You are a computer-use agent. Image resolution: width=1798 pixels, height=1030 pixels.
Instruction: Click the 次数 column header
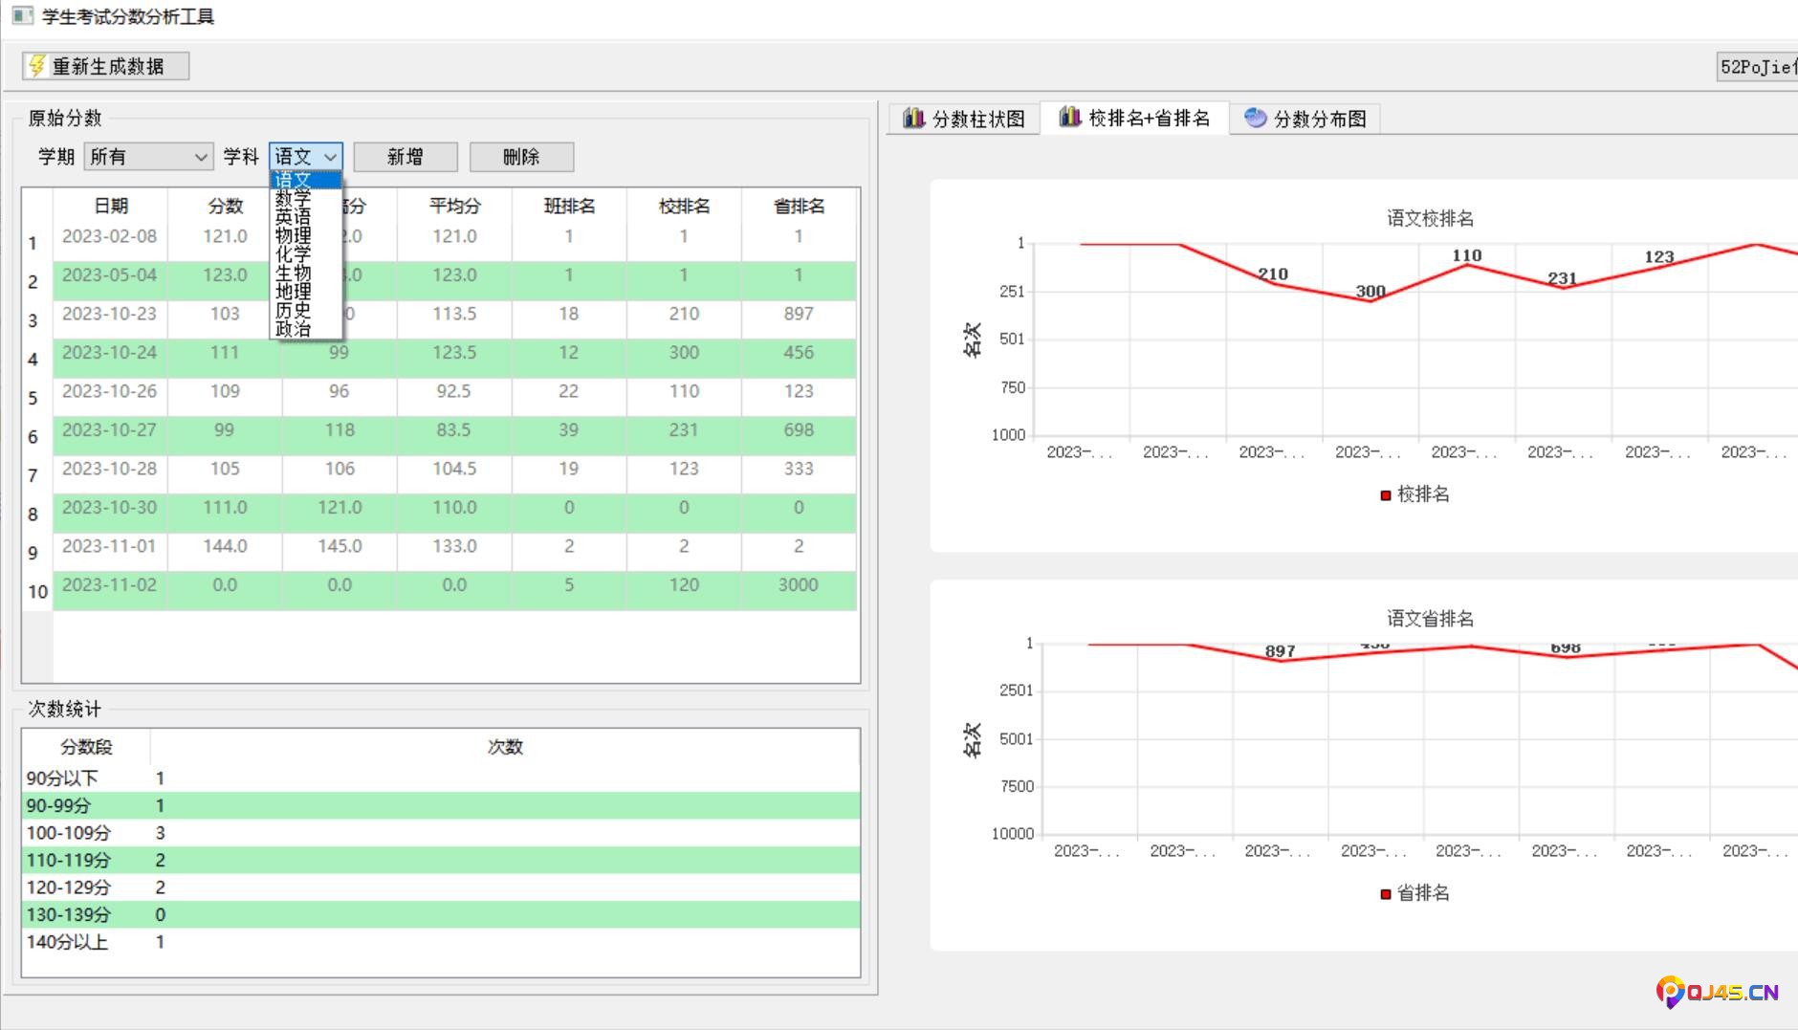point(505,747)
